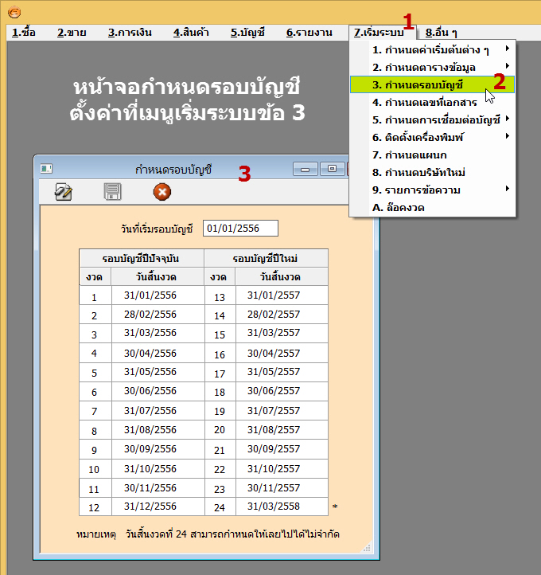Click the รอบบัญชีปีใหม่ column header
541x575 pixels.
(266, 258)
